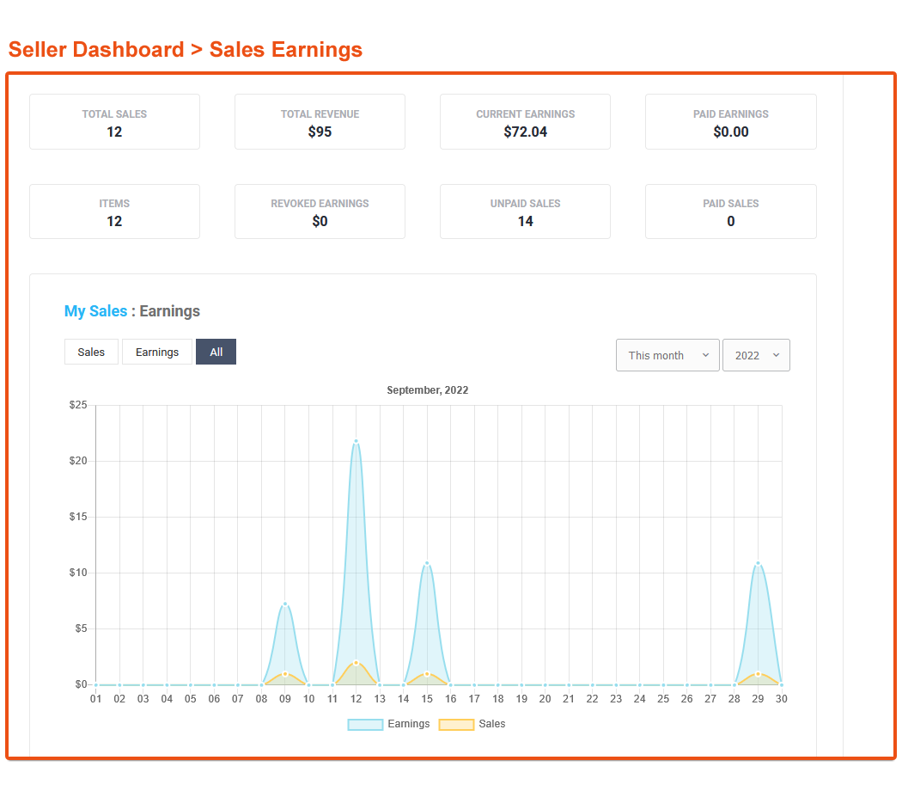Click the Revoked Earnings card
This screenshot has width=902, height=791.
point(320,212)
